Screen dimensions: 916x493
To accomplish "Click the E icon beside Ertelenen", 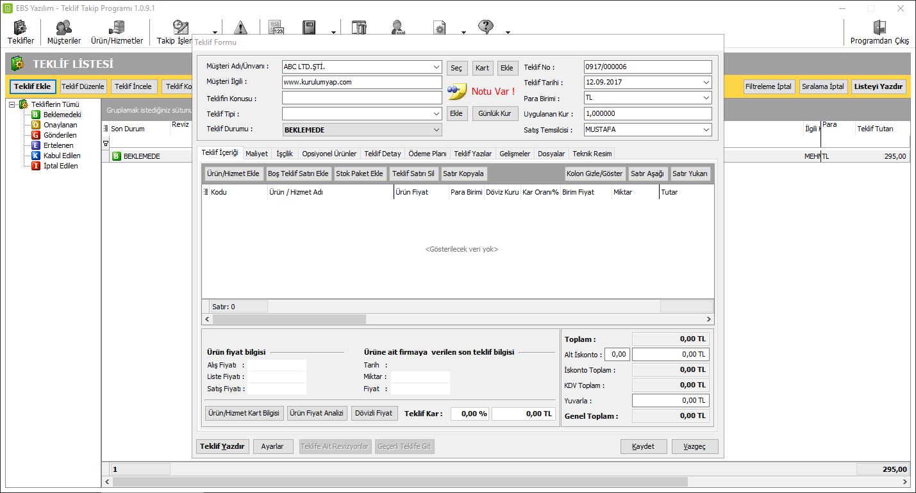I will 37,145.
